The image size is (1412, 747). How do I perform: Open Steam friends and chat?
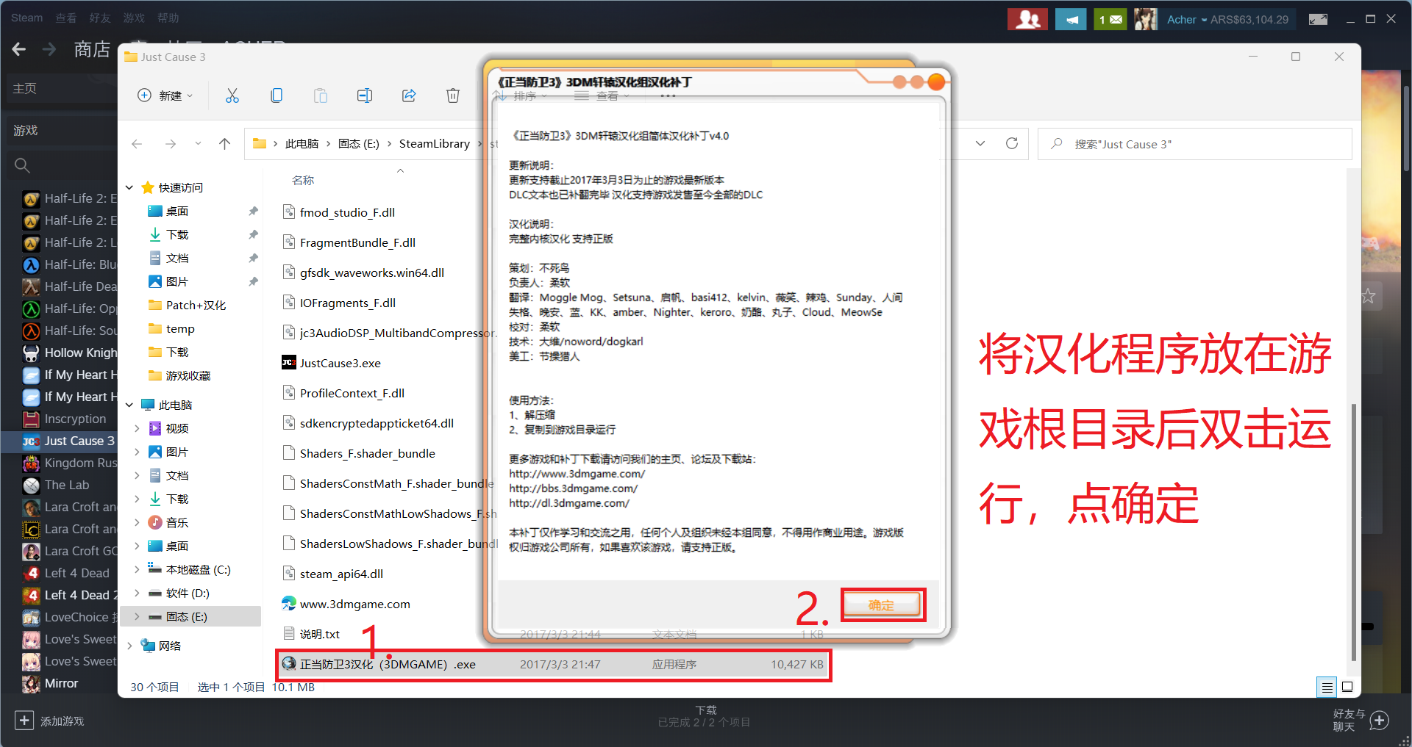(1360, 721)
